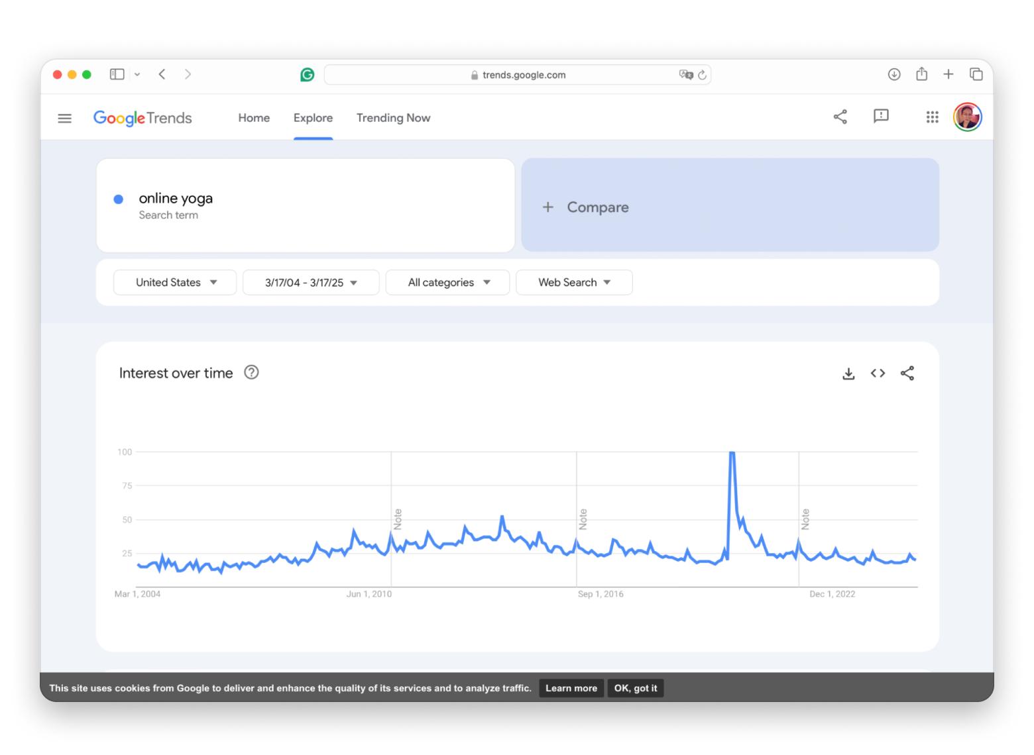This screenshot has height=755, width=1034.
Task: Expand the Web Search type dropdown
Action: [574, 283]
